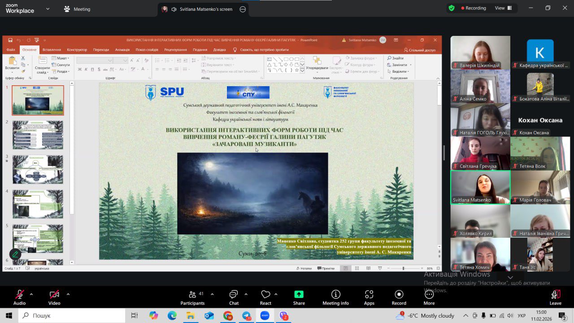Click the Recording indicator

click(x=473, y=8)
